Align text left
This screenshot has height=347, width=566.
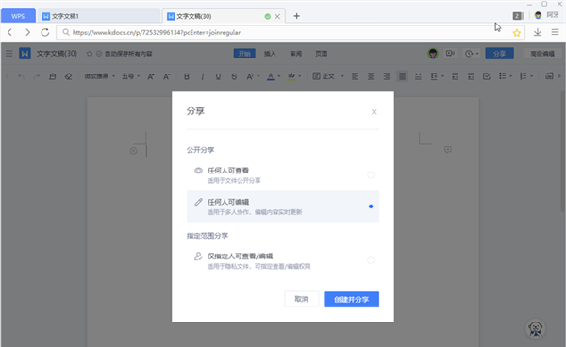(356, 76)
